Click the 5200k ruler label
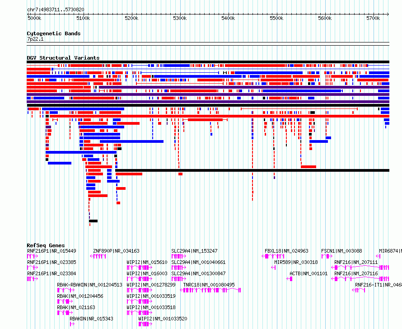The image size is (402, 329). (x=131, y=18)
